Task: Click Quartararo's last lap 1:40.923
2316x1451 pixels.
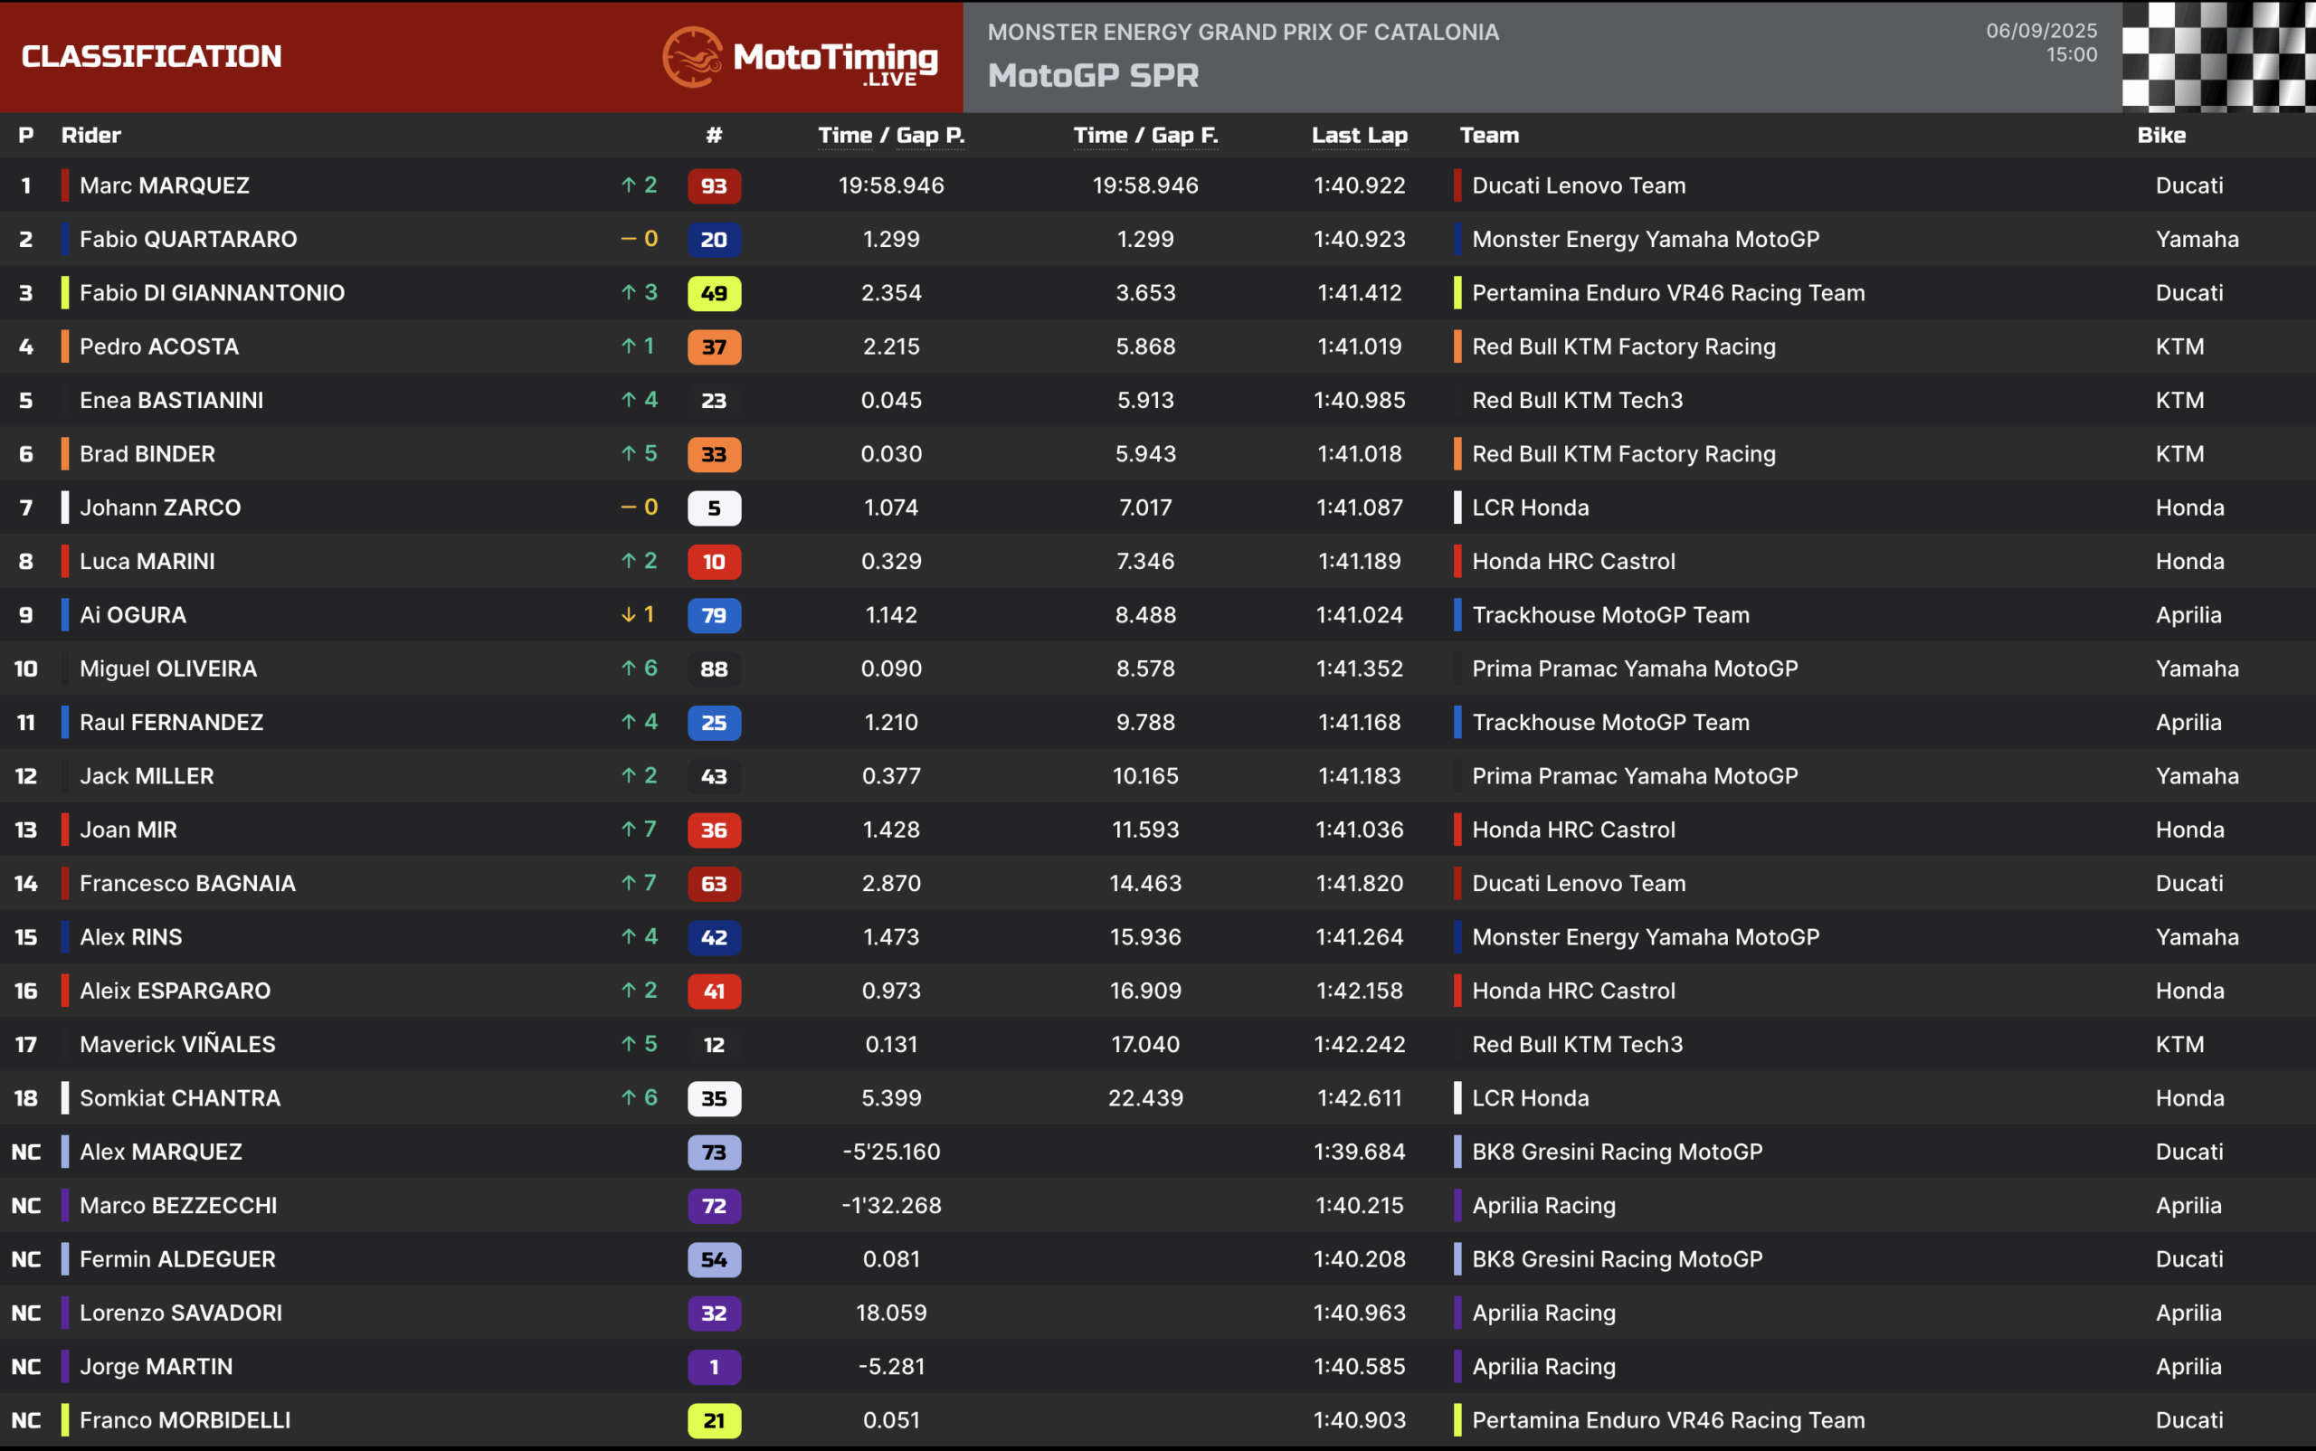Action: point(1359,240)
